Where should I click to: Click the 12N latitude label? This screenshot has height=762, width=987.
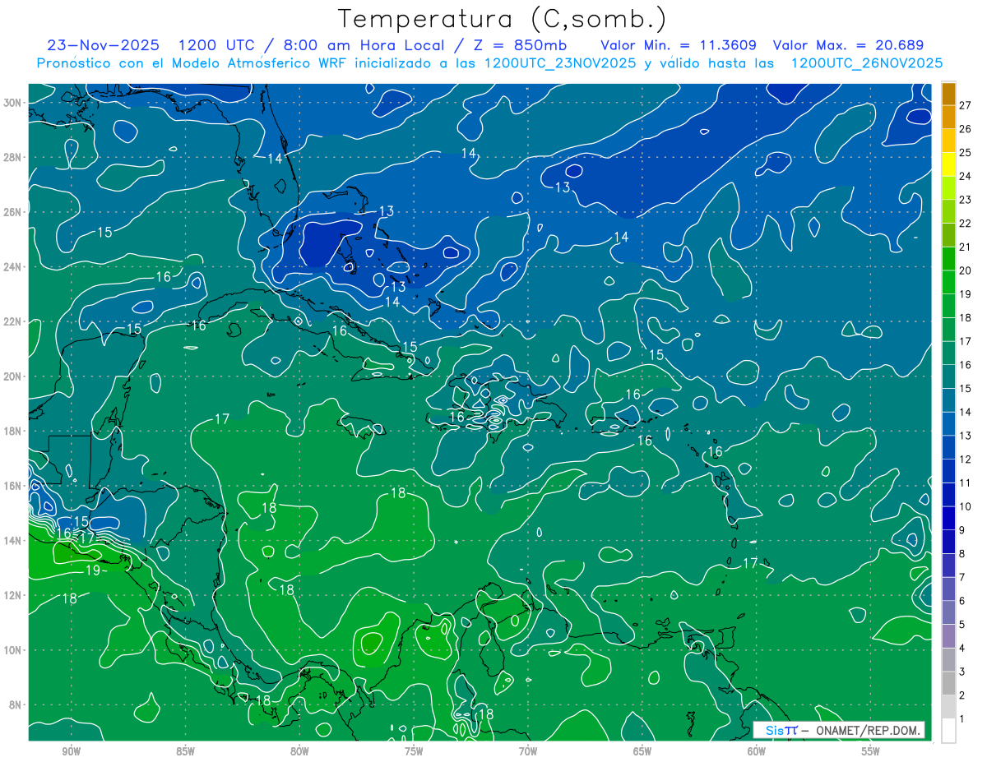pos(13,595)
